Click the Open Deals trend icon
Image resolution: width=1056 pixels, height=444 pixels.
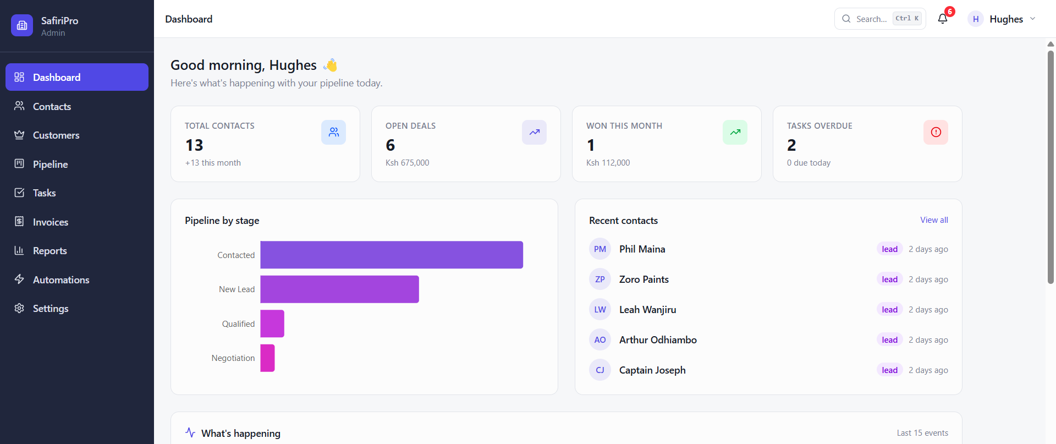534,132
